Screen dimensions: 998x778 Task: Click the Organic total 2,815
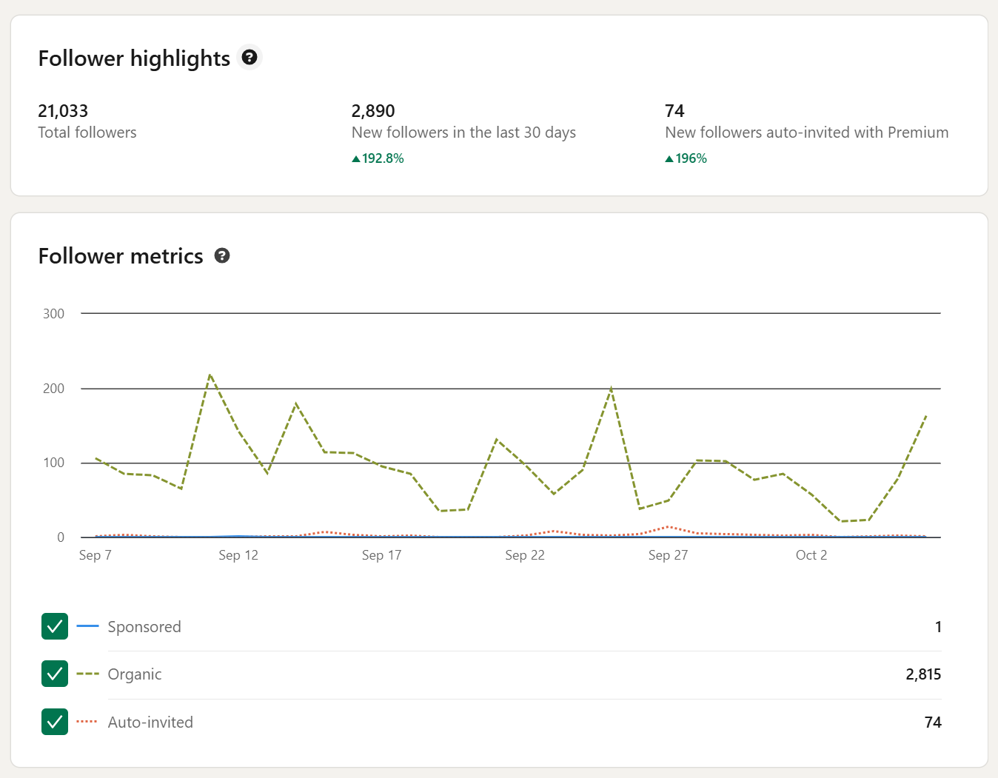[923, 674]
